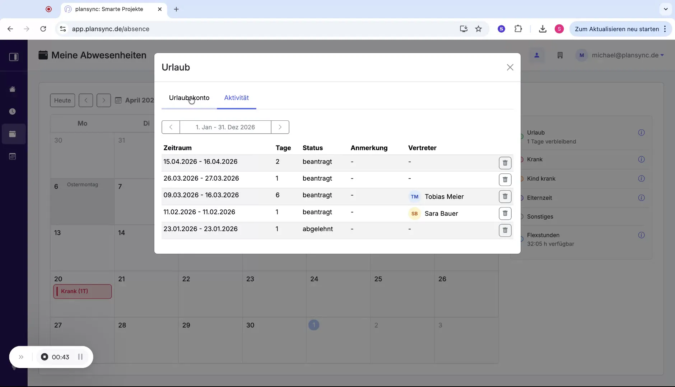
Task: Go to next month in calendar
Action: tap(104, 100)
